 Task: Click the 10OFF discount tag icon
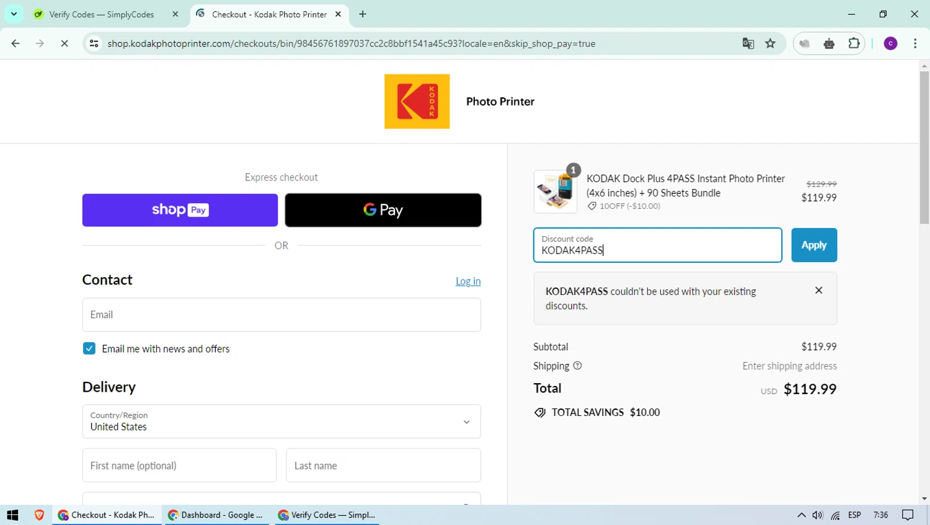[592, 206]
